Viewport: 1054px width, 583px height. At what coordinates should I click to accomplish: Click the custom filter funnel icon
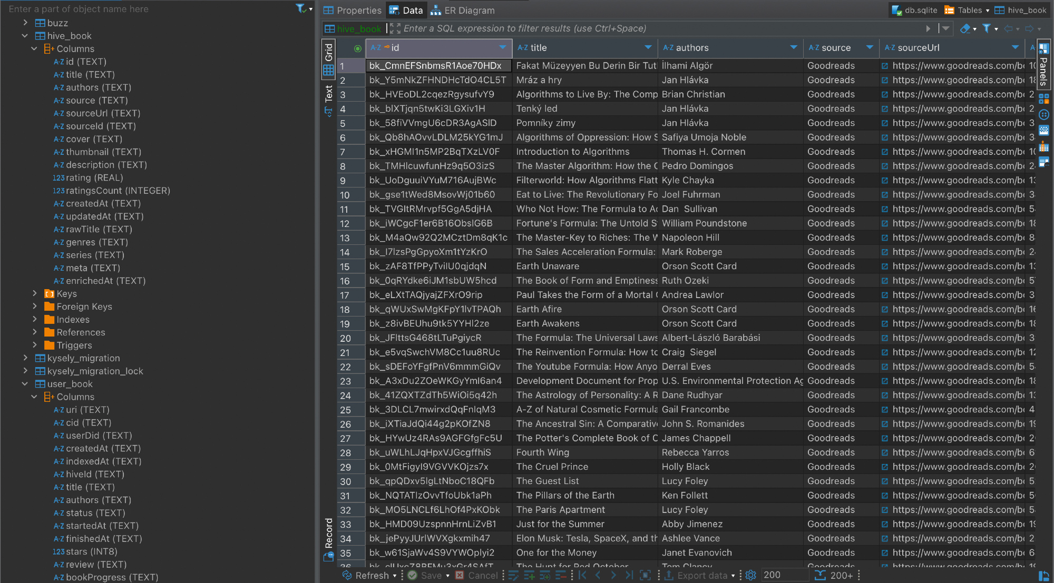click(987, 28)
